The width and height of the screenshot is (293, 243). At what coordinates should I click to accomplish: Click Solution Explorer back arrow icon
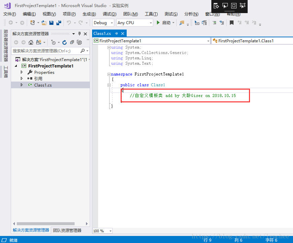pyautogui.click(x=16, y=42)
